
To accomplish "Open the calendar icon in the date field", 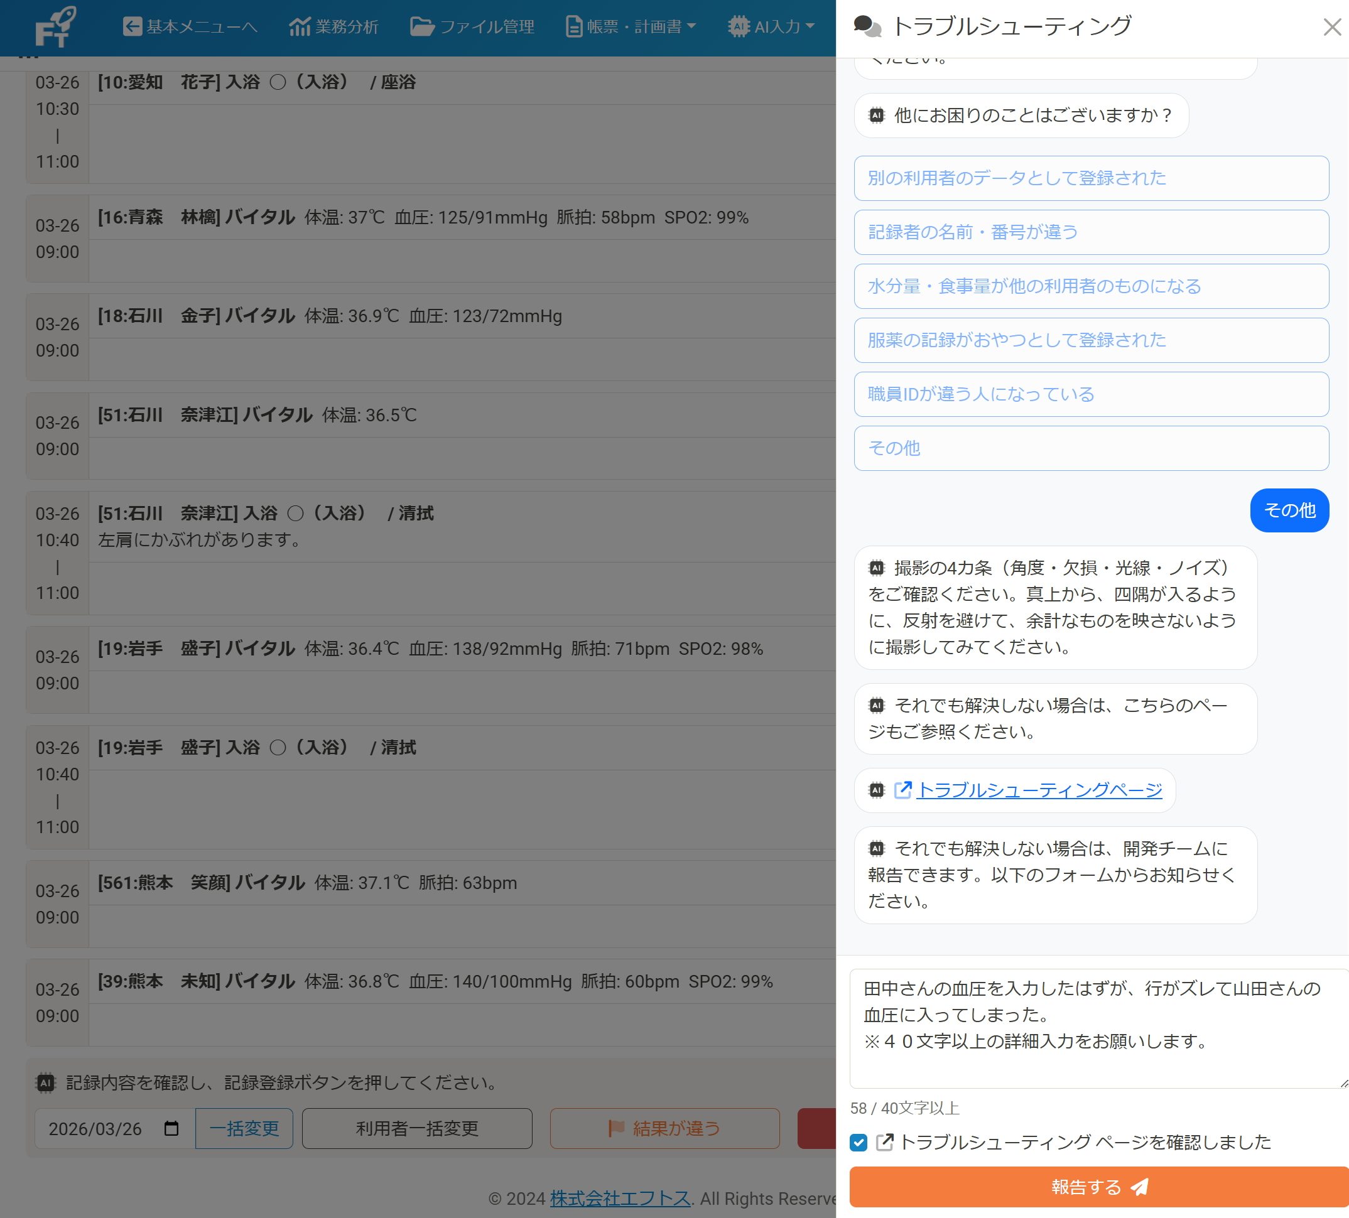I will coord(172,1128).
